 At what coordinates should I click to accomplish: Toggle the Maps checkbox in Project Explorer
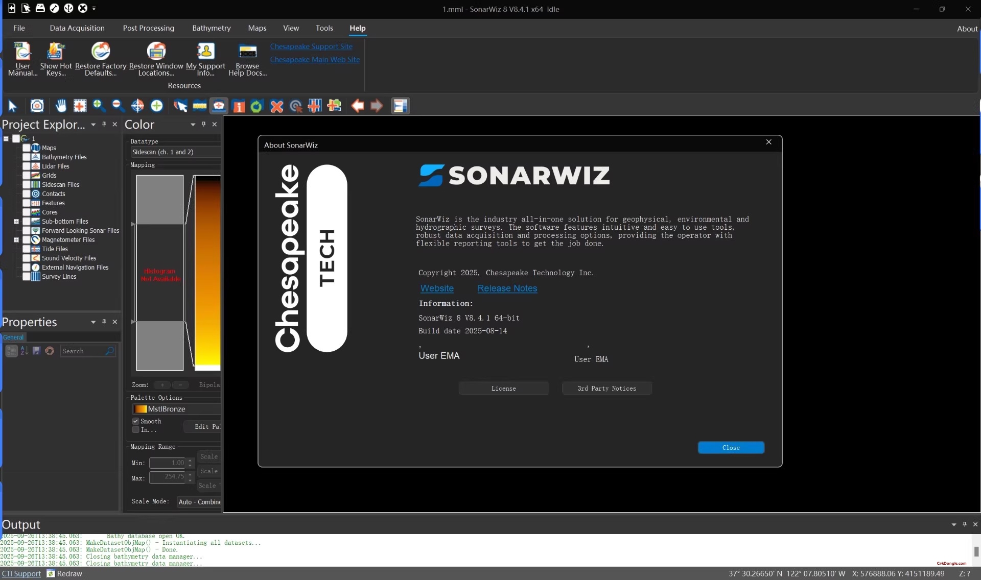[x=27, y=148]
